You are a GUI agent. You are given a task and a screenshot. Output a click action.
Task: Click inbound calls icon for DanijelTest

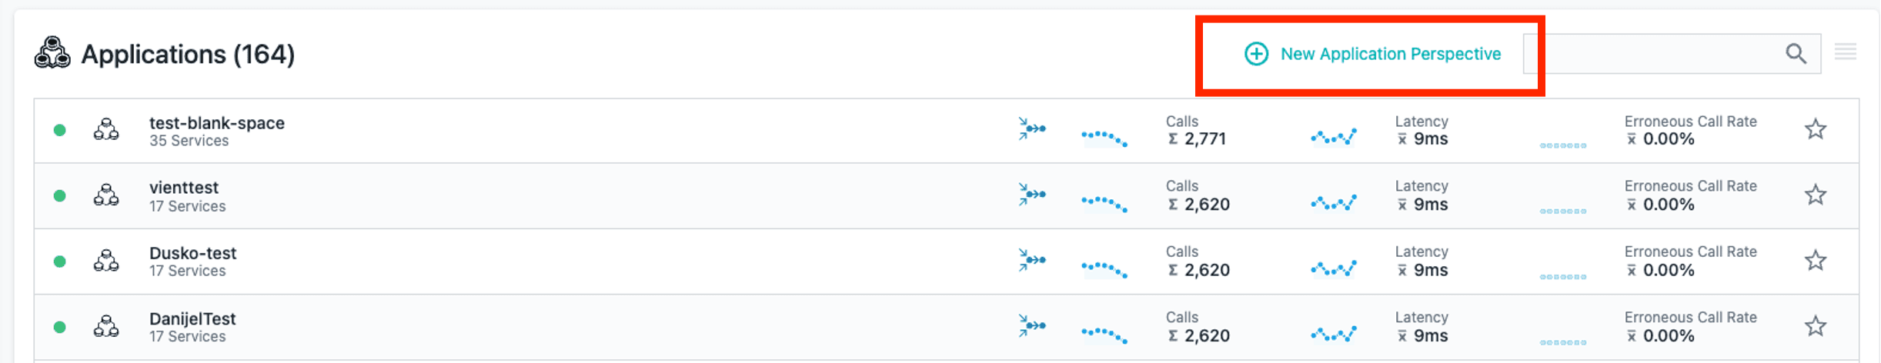tap(1031, 326)
